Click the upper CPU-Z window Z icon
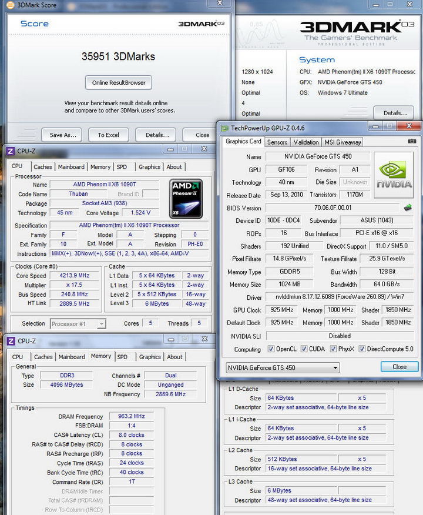Image resolution: width=423 pixels, height=515 pixels. coord(11,151)
